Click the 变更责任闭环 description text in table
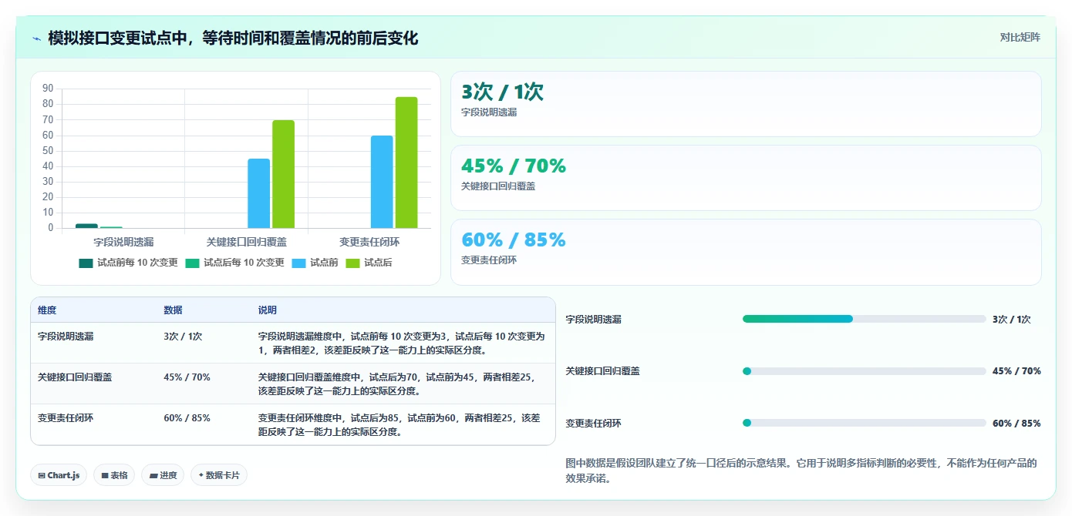Image resolution: width=1072 pixels, height=516 pixels. click(x=399, y=425)
